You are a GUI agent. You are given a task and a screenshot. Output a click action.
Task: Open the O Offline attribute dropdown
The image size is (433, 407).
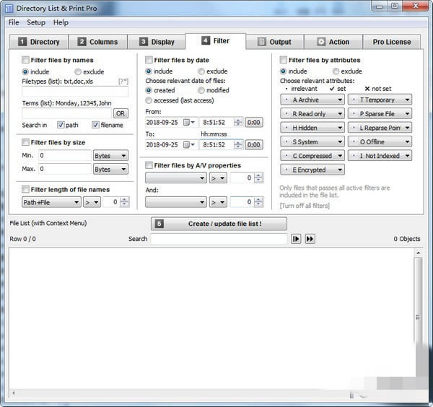coord(380,142)
